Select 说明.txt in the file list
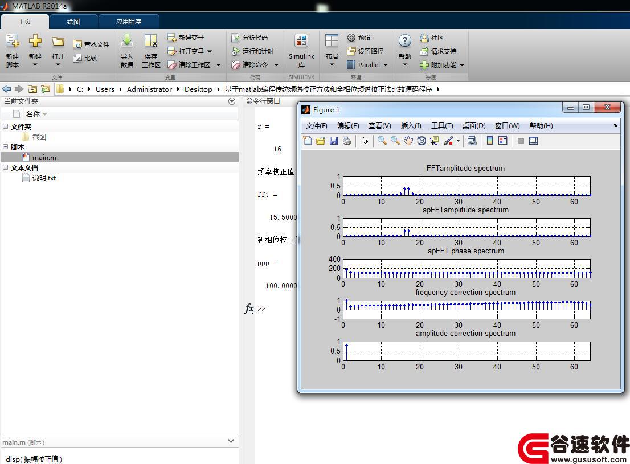Screen dimensions: 630x464 120,178
